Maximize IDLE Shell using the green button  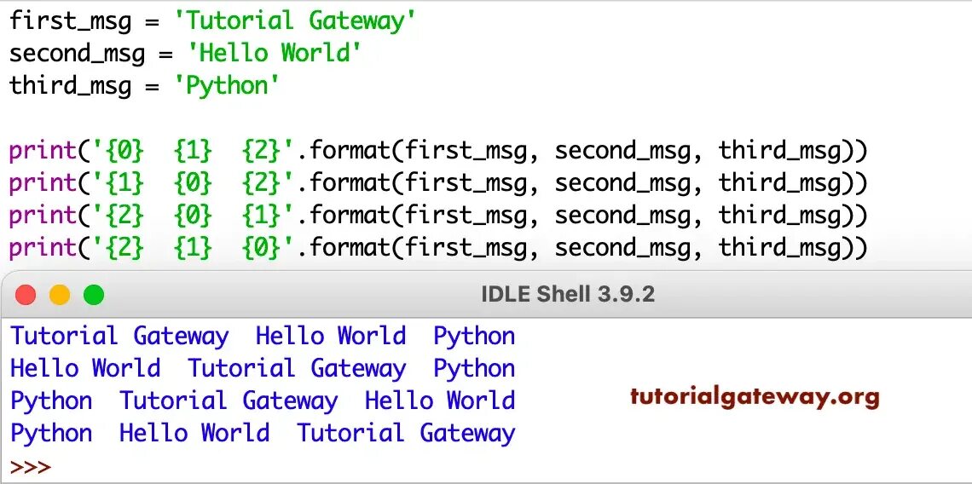click(94, 294)
